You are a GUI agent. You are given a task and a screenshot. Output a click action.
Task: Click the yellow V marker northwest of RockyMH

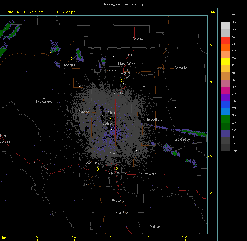[50, 53]
